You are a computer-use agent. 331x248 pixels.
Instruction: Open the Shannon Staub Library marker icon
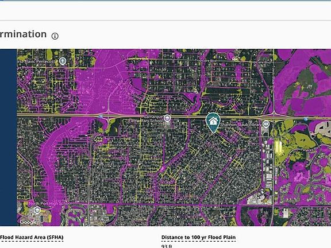(266, 124)
